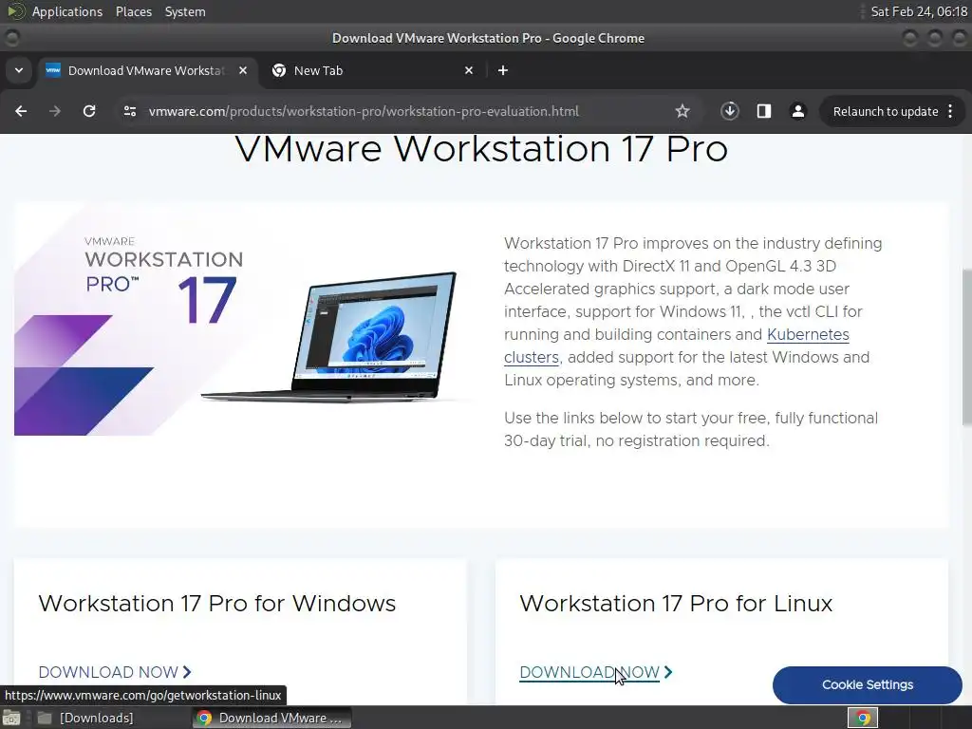Click Relaunch to update button
Screen dimensions: 972x729
tap(886, 112)
